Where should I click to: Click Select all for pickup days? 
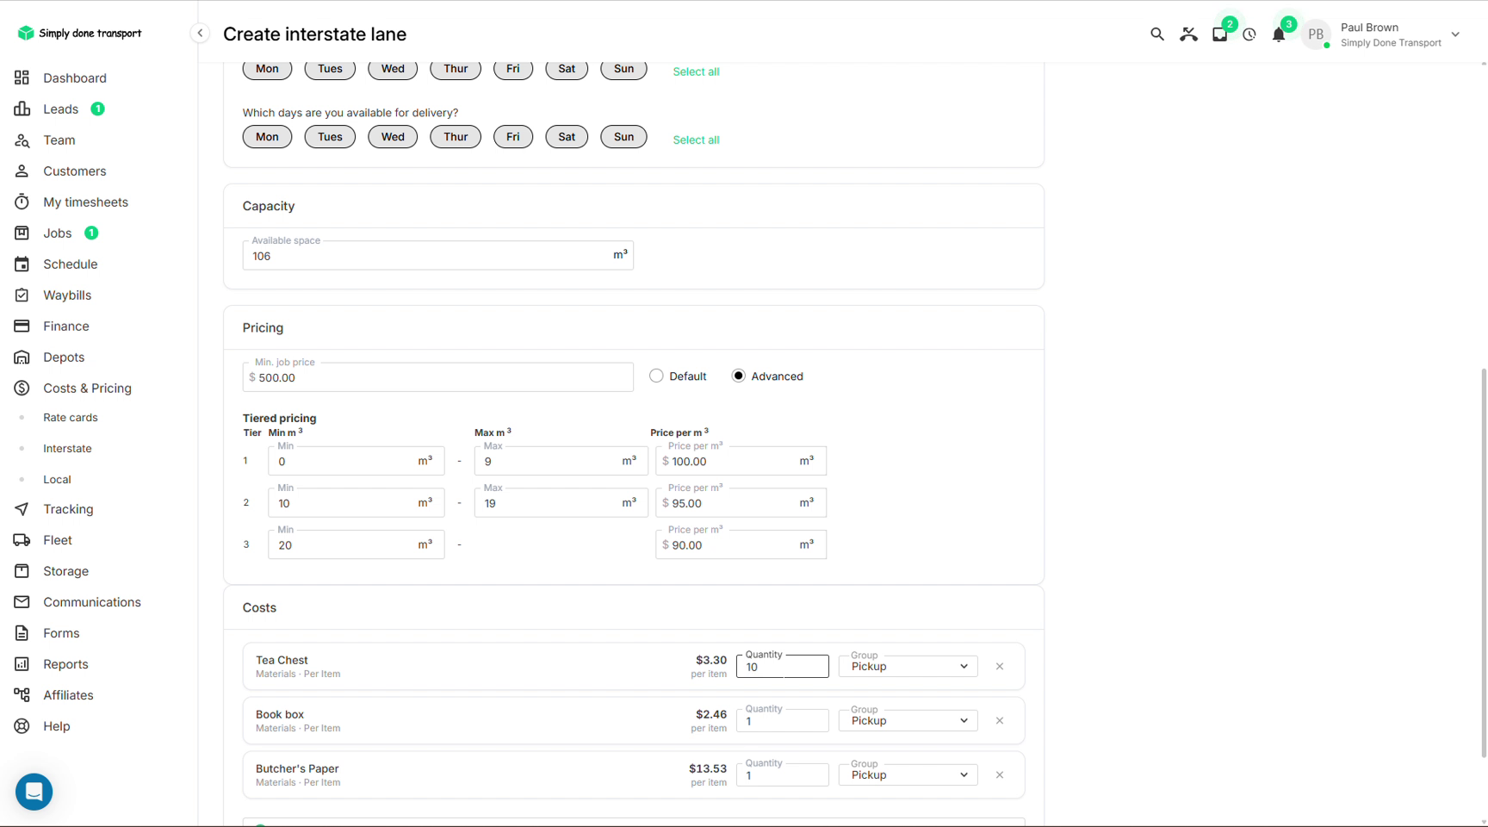(x=696, y=72)
